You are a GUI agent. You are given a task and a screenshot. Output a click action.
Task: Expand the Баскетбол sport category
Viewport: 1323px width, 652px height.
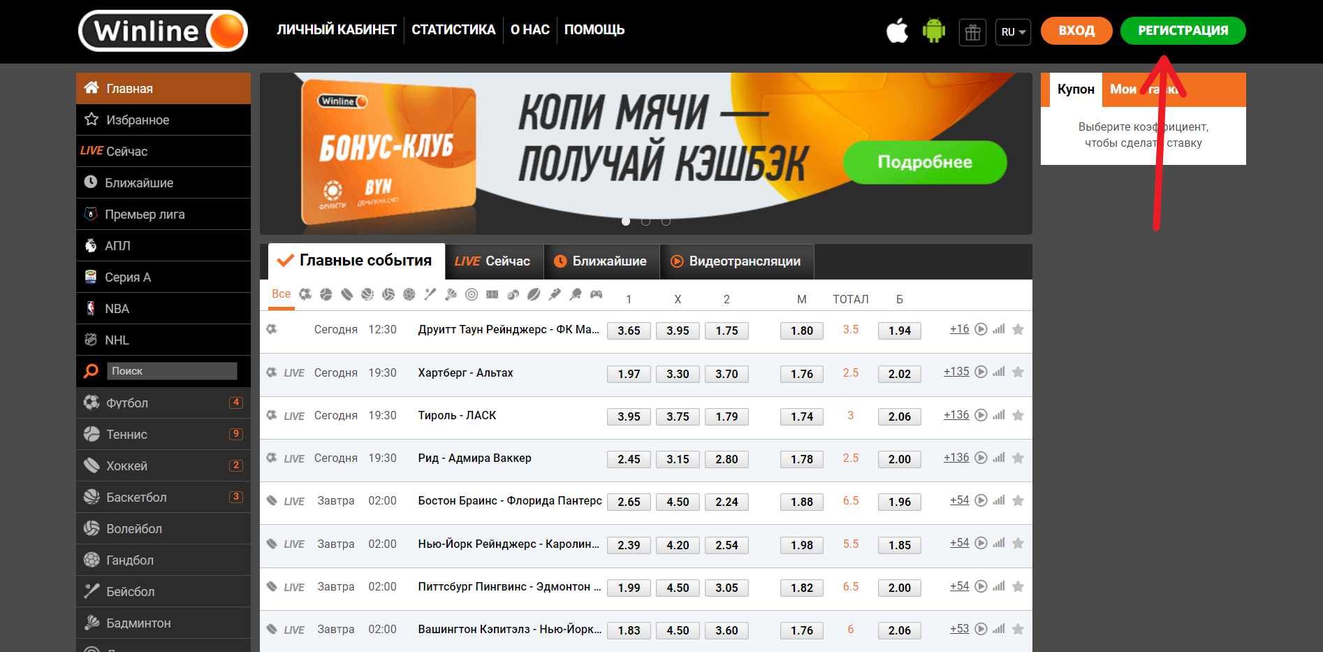[x=163, y=497]
